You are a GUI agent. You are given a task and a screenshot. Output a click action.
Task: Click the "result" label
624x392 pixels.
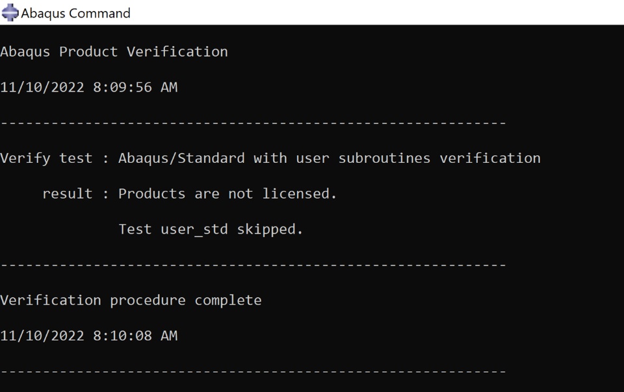(68, 193)
